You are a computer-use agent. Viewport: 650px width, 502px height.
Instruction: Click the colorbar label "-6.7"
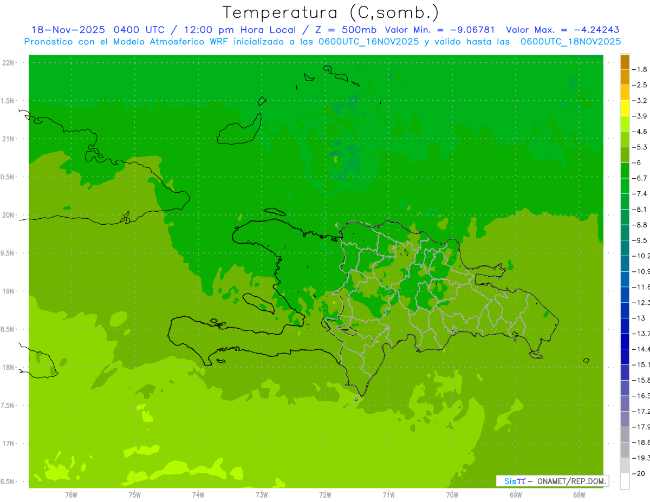coord(640,178)
